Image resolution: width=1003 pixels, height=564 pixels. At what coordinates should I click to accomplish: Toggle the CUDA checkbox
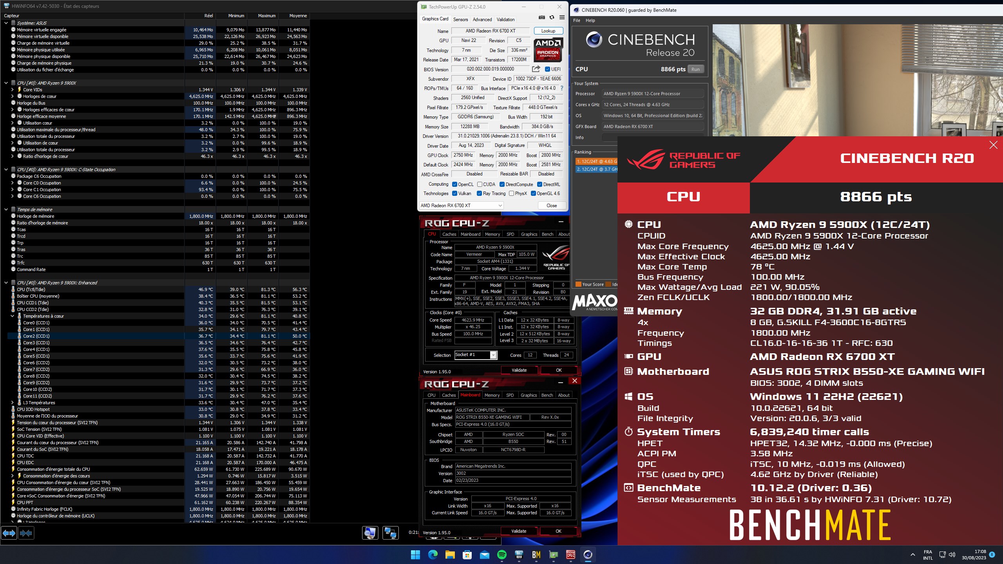[480, 184]
